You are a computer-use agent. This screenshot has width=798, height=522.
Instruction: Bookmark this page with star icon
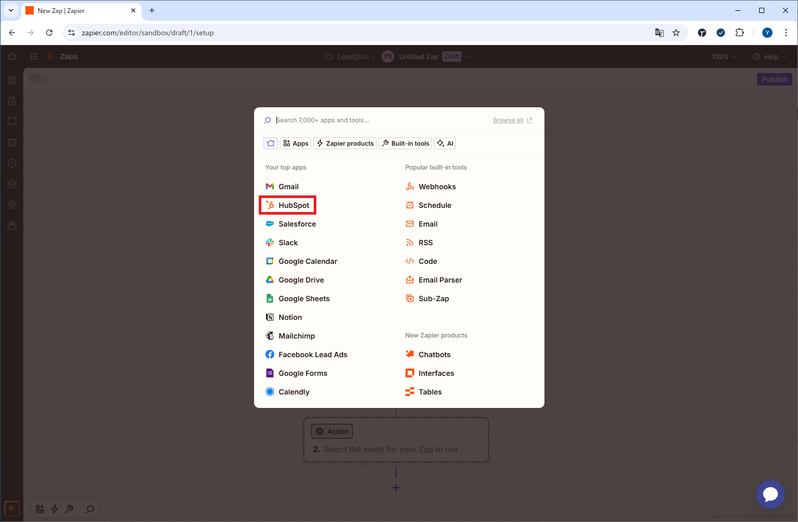tap(676, 33)
